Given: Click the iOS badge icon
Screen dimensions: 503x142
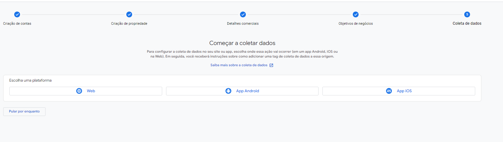Looking at the screenshot, I should (x=389, y=91).
